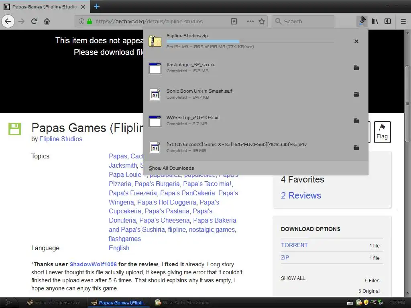
Task: Open page actions three-dot menu
Action: (250, 21)
